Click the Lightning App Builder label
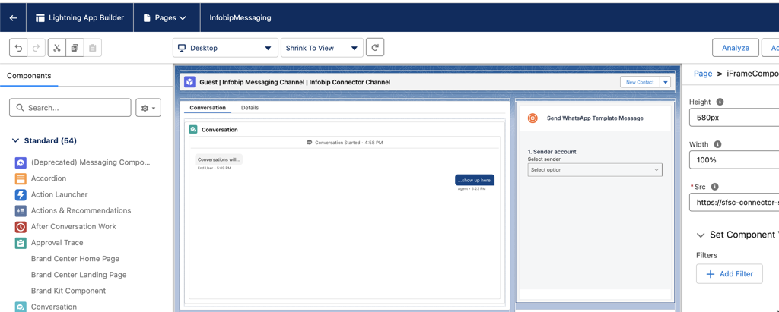This screenshot has width=779, height=312. (87, 18)
